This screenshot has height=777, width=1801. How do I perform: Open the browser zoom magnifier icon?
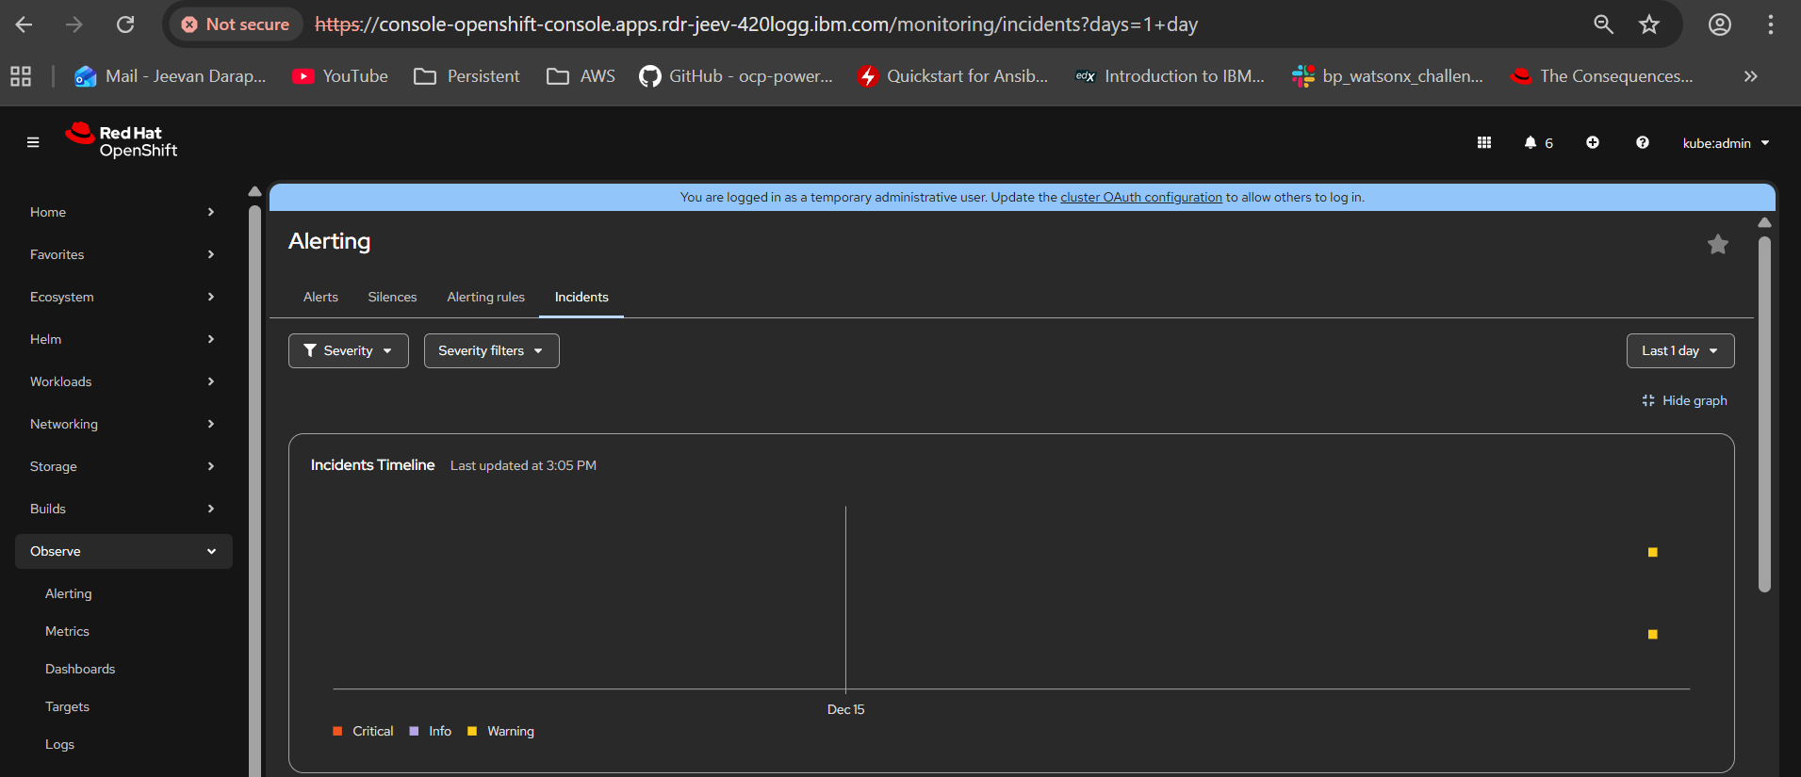point(1603,24)
